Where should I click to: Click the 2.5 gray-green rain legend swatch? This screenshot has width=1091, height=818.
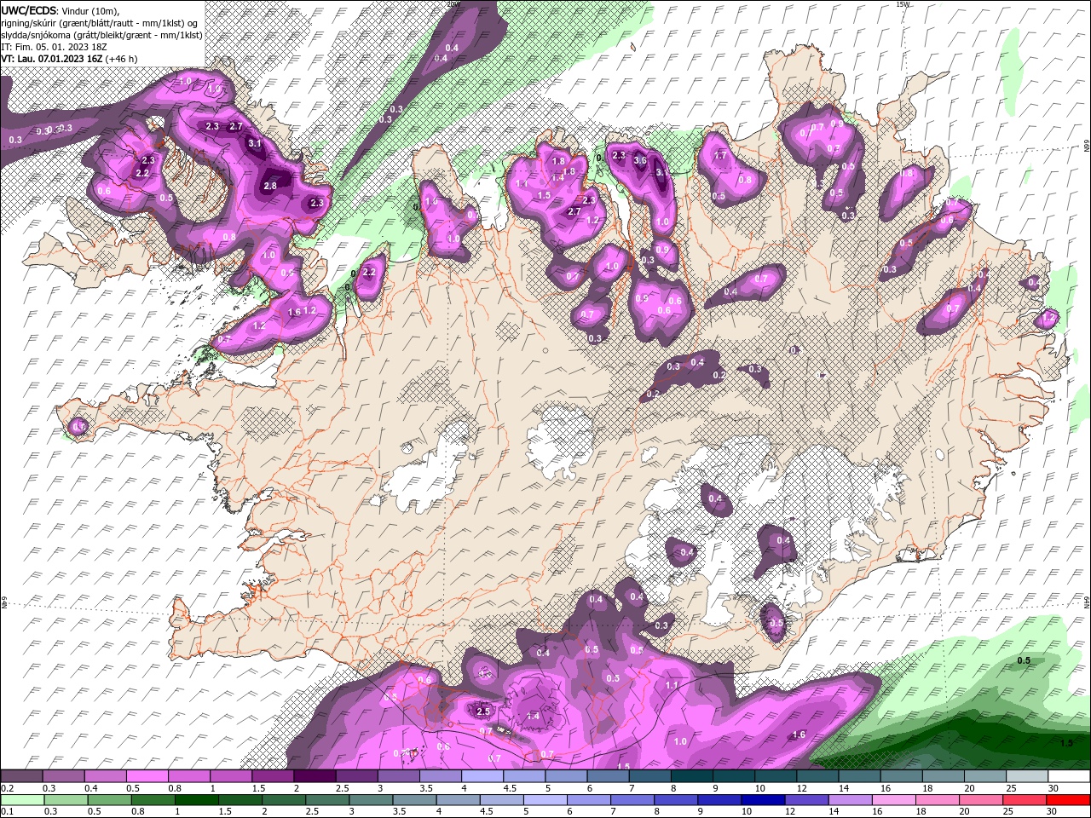(327, 799)
